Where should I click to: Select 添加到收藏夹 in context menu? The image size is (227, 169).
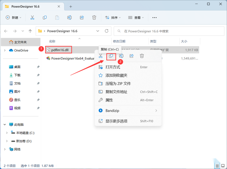click(128, 75)
